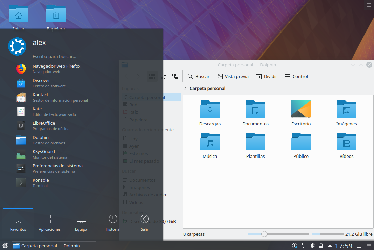Select the Vídeos folder

coord(347,146)
